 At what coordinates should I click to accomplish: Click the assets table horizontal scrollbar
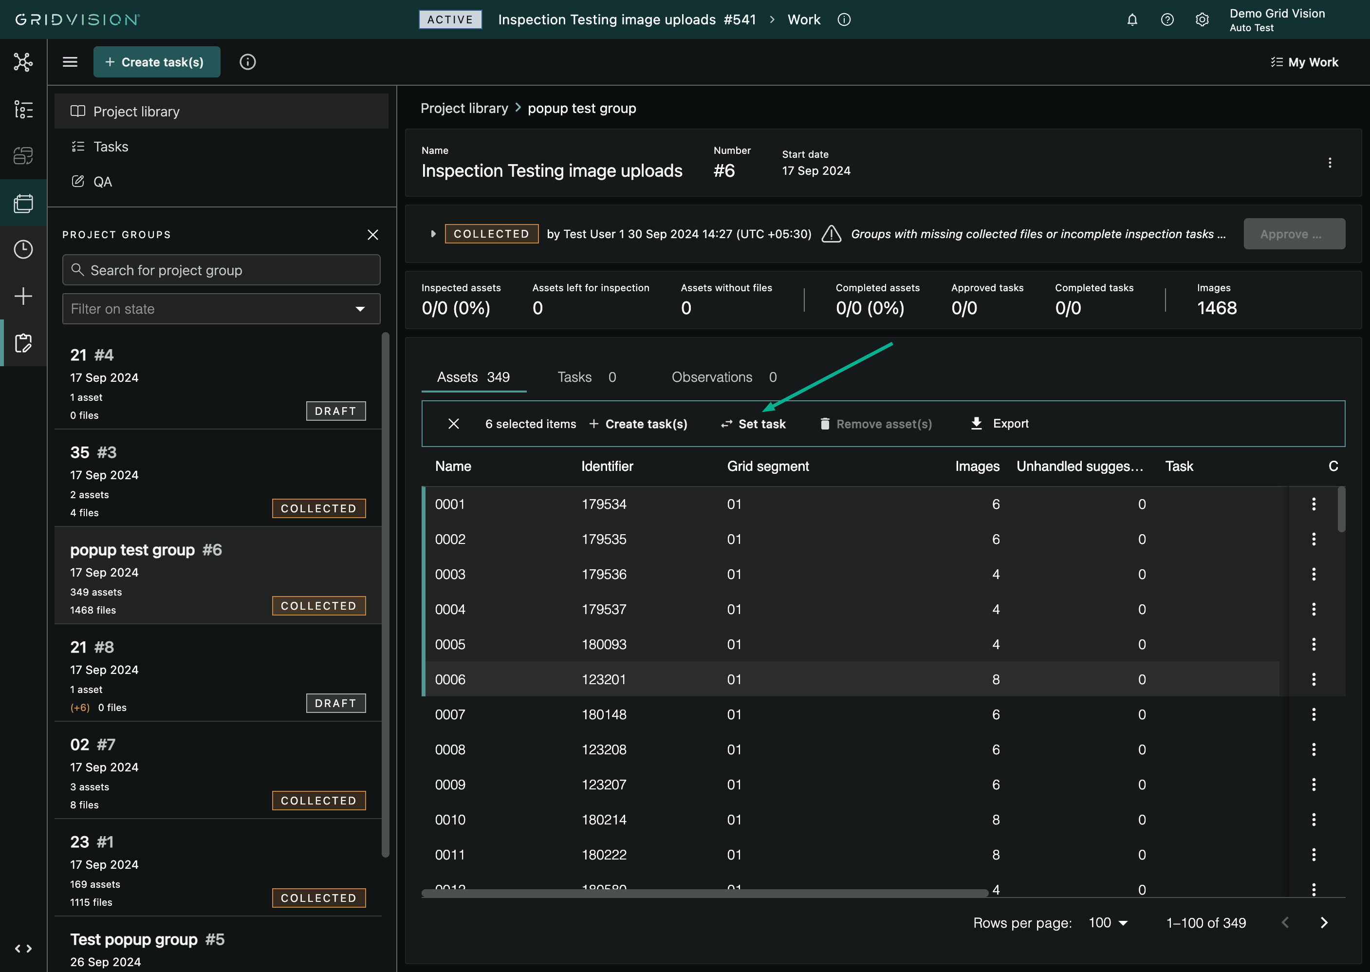pyautogui.click(x=704, y=893)
